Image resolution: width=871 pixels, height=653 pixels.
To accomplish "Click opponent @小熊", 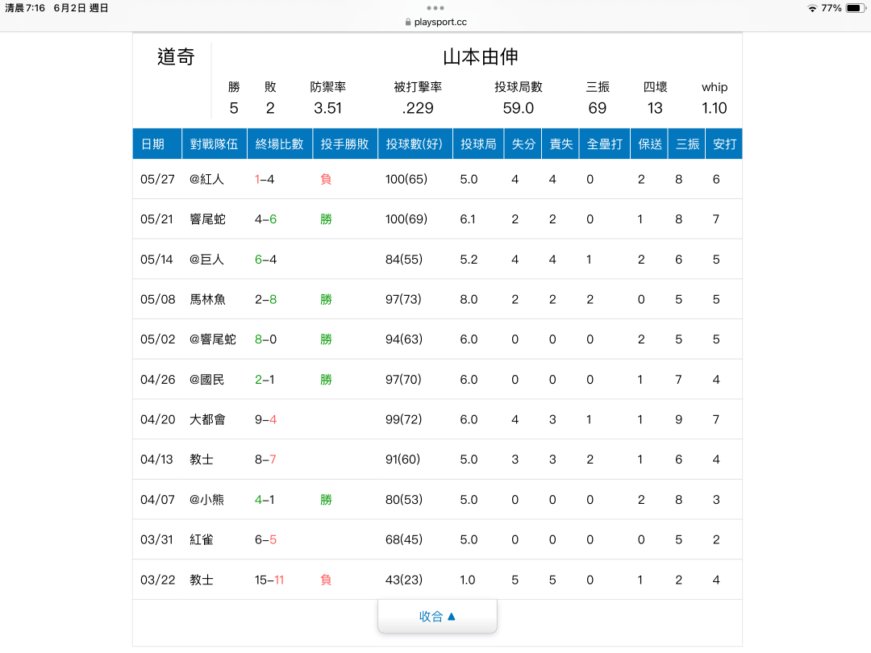I will (206, 500).
